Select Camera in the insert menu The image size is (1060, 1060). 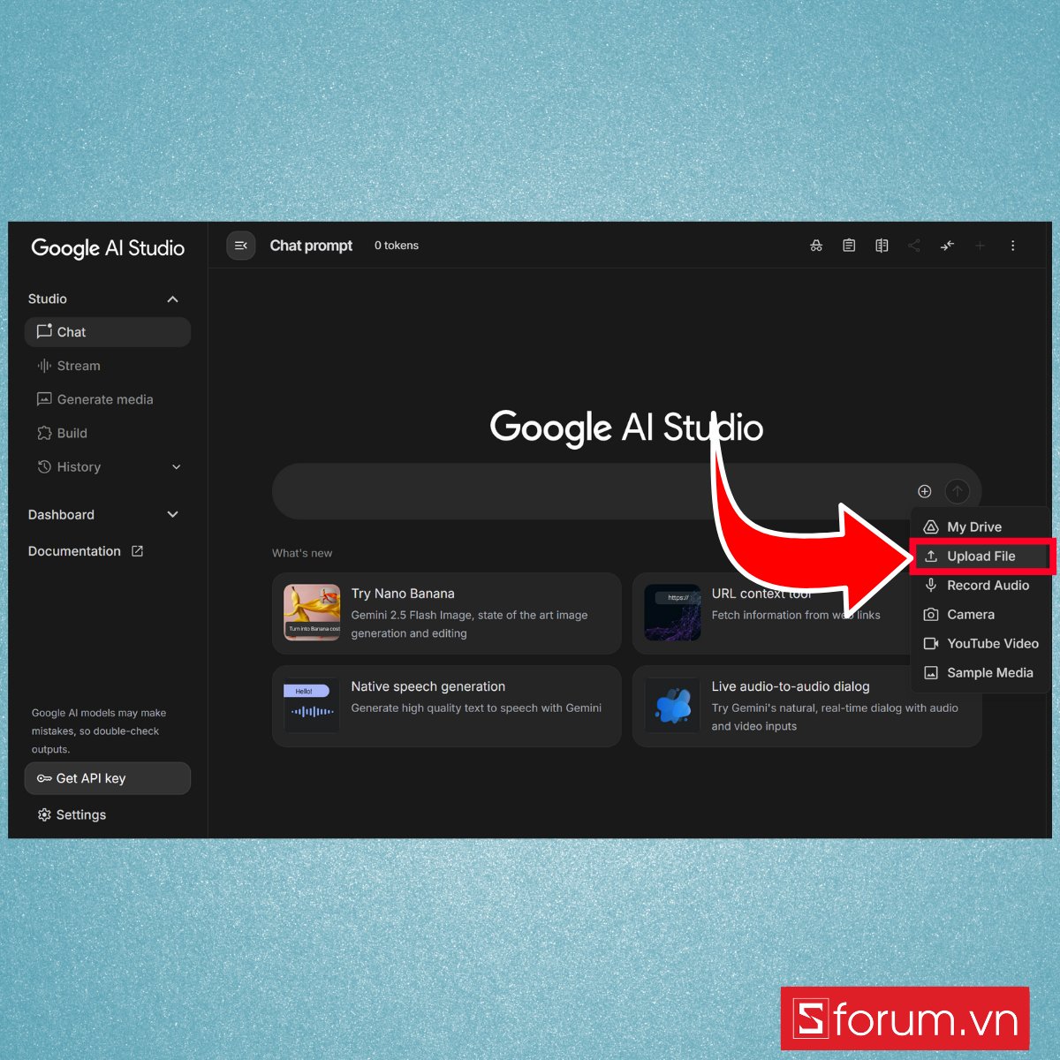point(980,615)
